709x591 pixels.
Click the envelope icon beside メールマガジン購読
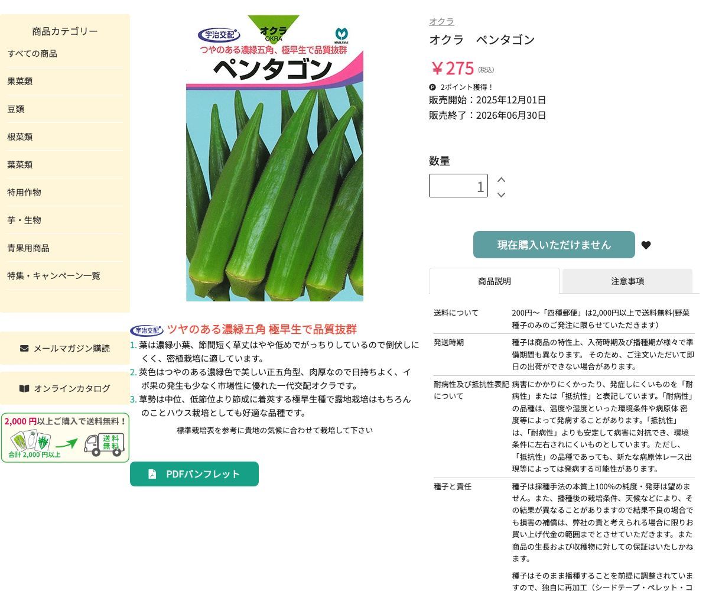tap(24, 348)
